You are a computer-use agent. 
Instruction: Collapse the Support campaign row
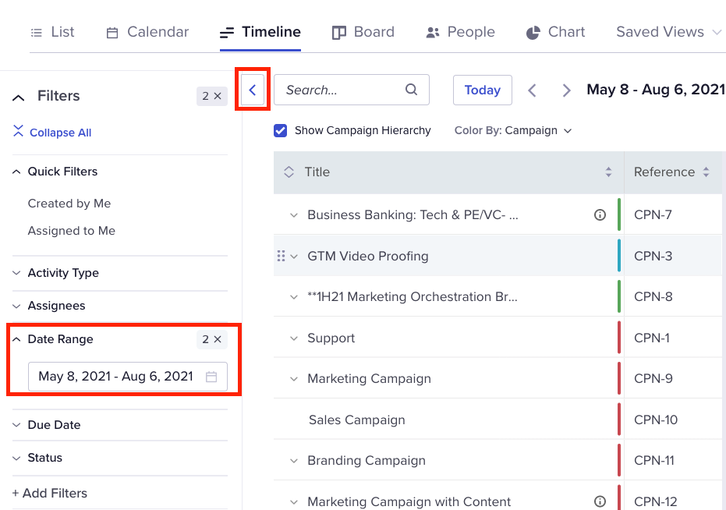[x=293, y=338]
